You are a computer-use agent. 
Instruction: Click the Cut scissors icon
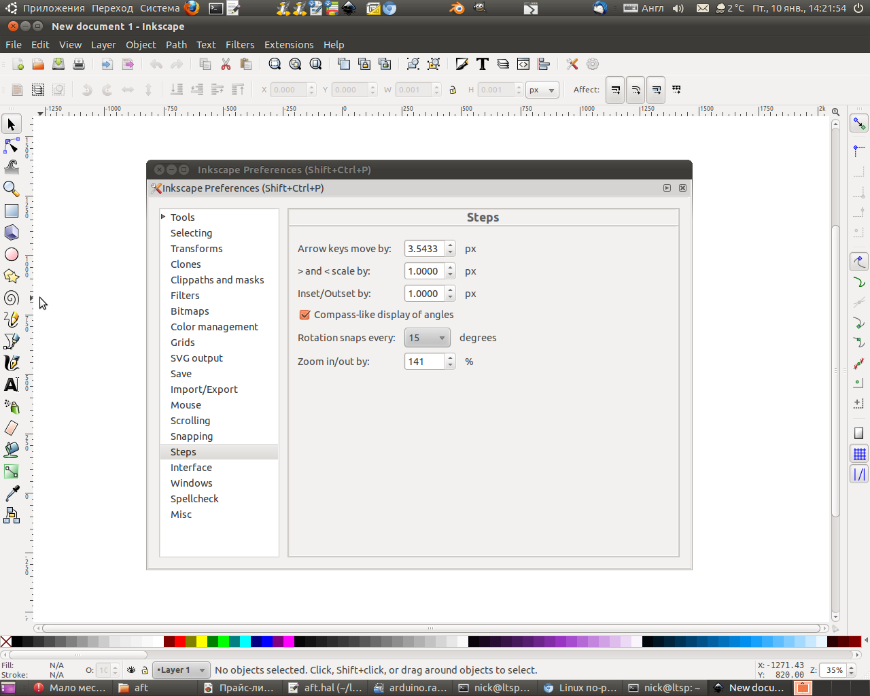pyautogui.click(x=226, y=64)
